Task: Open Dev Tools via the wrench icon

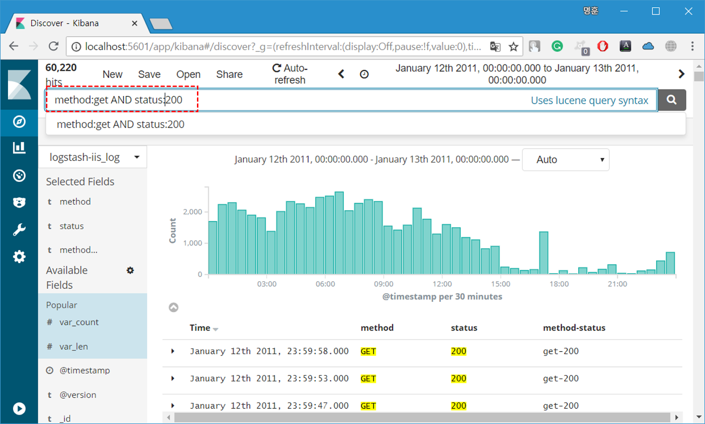Action: 19,229
